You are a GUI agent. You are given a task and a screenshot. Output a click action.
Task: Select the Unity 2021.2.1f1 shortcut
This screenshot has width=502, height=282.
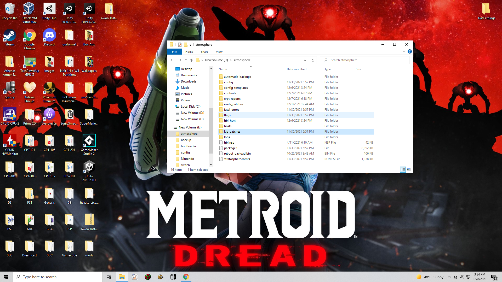click(89, 171)
